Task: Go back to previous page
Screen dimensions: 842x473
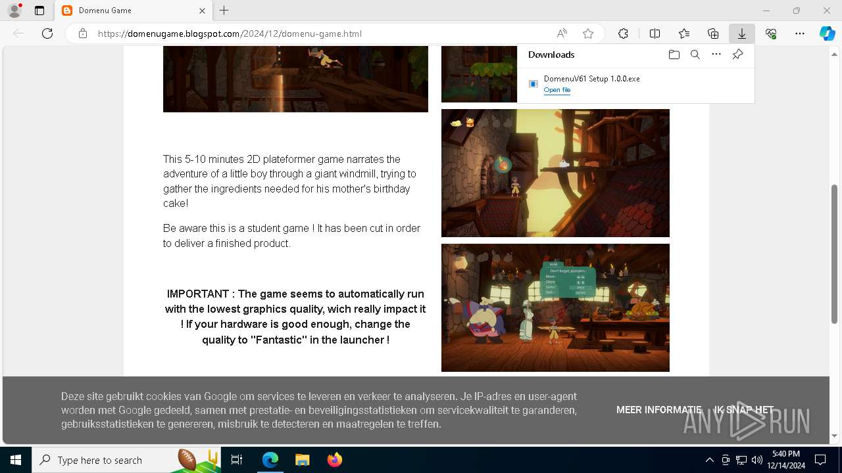Action: coord(18,34)
